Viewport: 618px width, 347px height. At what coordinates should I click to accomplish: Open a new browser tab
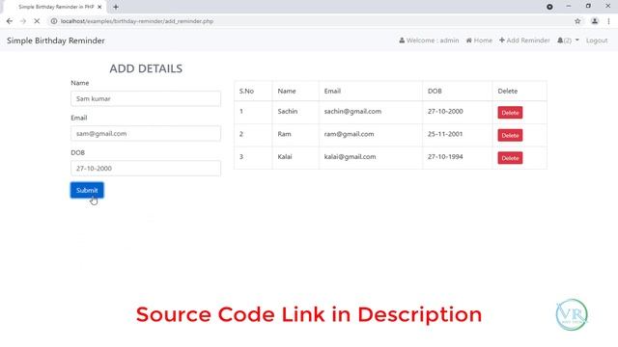[116, 7]
